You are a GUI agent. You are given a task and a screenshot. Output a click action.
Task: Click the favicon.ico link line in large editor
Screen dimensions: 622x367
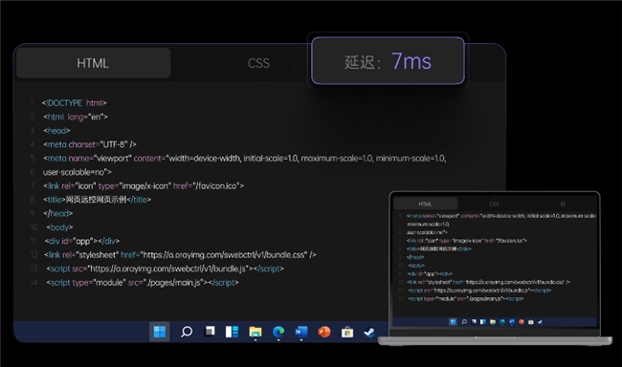pos(144,185)
